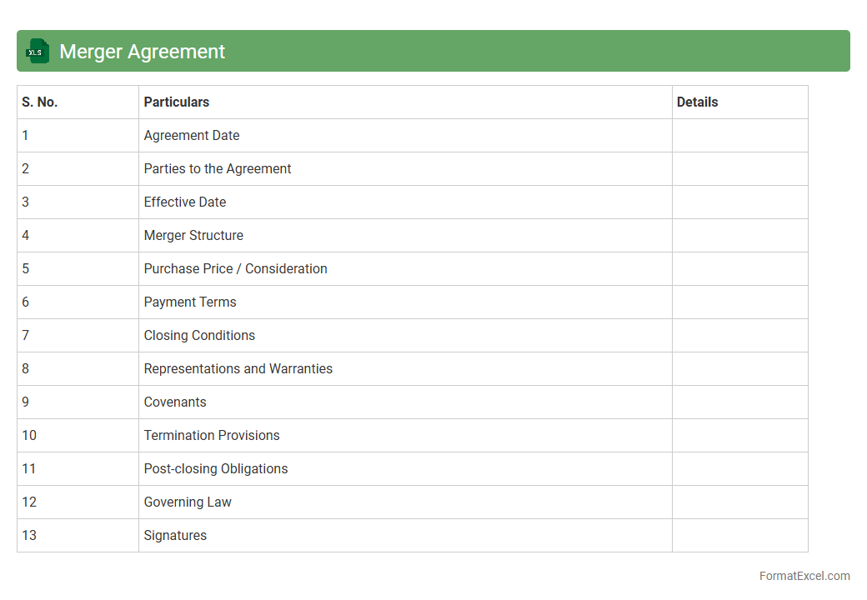
Task: Click Representations and Warranties cell
Action: 238,368
